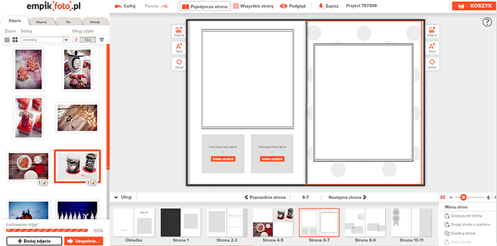Open the Podgląd preview
The image size is (497, 246).
pos(293,6)
